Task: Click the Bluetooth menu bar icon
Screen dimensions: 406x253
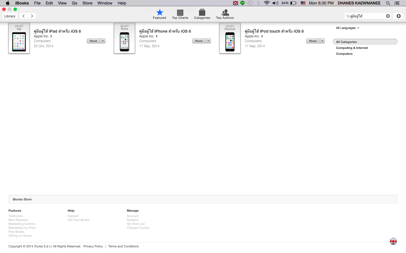Action: (258, 3)
